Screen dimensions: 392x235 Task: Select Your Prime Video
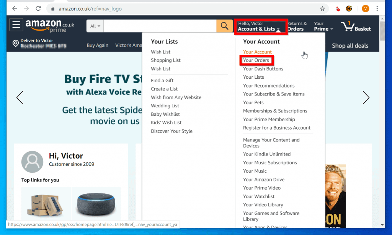click(x=262, y=188)
